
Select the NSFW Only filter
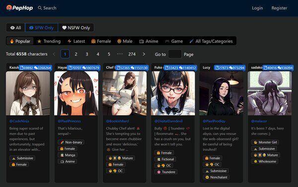click(x=76, y=28)
